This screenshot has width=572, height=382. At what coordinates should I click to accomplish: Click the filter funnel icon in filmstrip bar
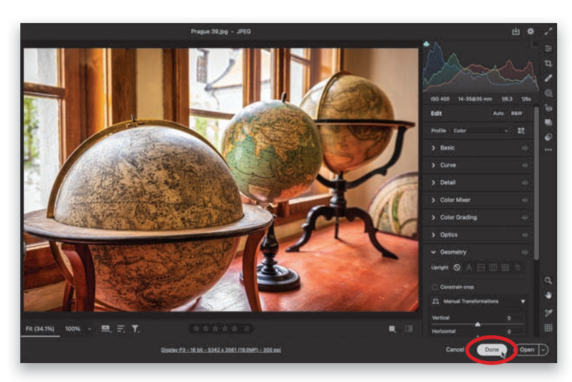pyautogui.click(x=136, y=328)
